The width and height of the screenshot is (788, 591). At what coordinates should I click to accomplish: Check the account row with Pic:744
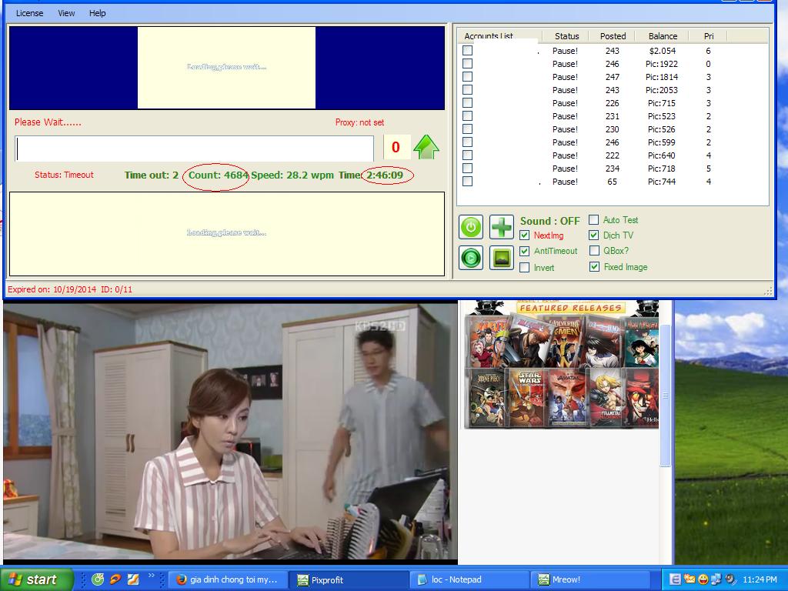coord(467,181)
